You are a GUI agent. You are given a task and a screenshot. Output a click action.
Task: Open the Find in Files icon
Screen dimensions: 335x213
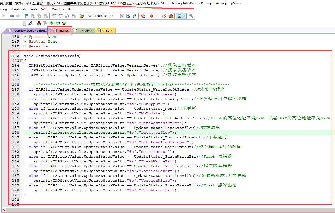[82, 16]
